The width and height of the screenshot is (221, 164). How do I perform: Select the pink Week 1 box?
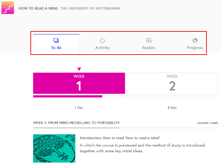tap(79, 83)
